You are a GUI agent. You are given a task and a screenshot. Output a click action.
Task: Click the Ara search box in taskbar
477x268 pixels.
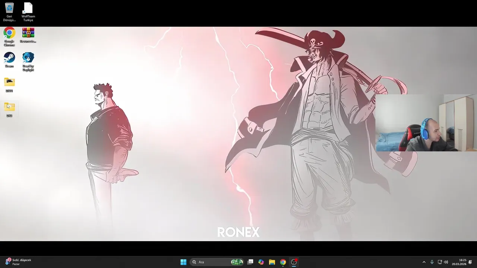pos(217,262)
